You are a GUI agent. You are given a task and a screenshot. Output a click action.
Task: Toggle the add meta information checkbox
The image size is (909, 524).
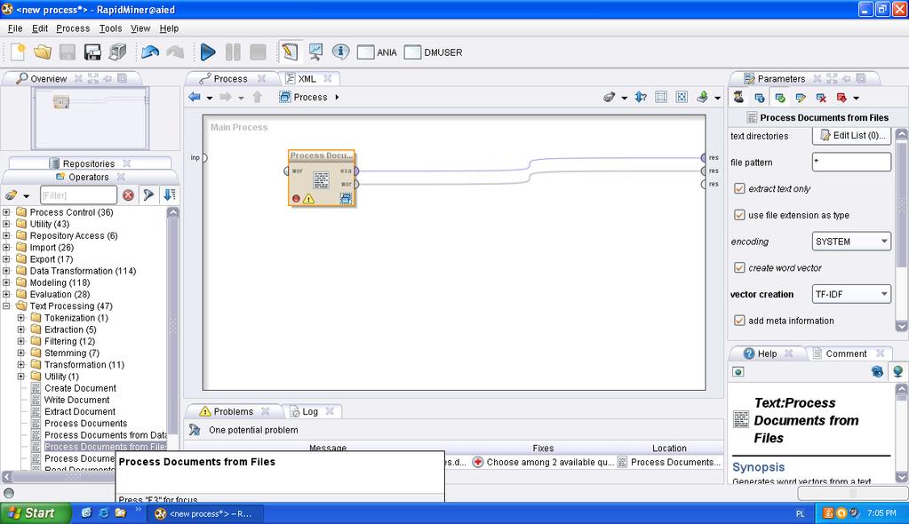tap(739, 321)
